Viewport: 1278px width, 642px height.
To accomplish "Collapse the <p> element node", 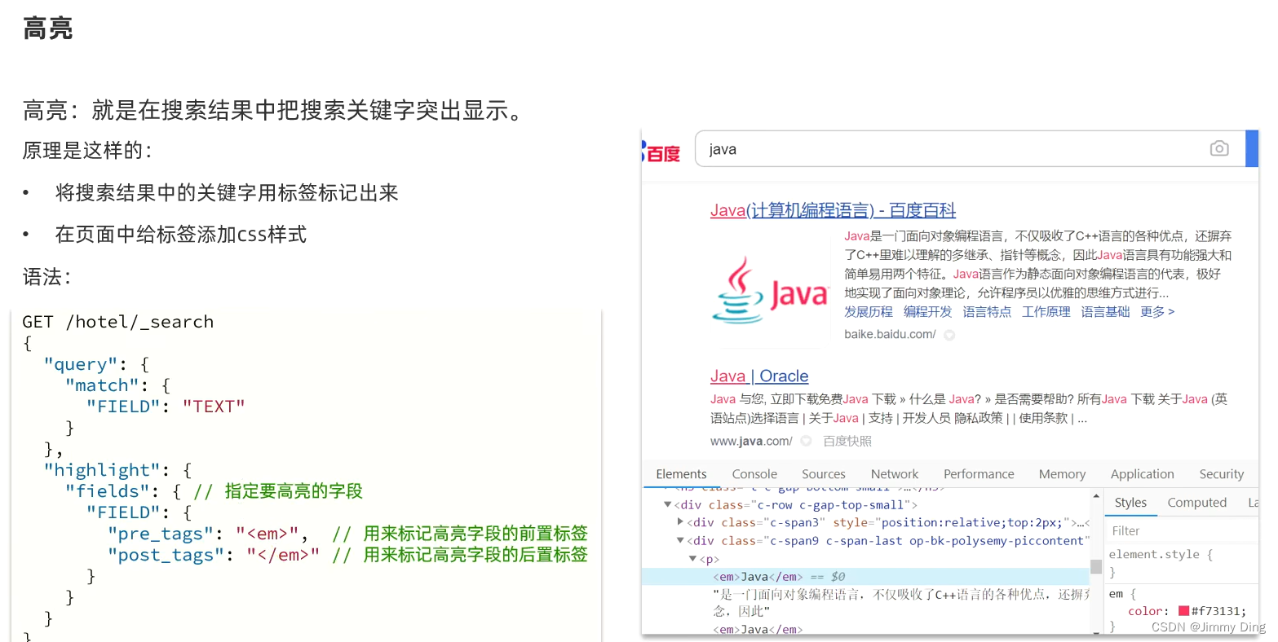I will (x=692, y=559).
